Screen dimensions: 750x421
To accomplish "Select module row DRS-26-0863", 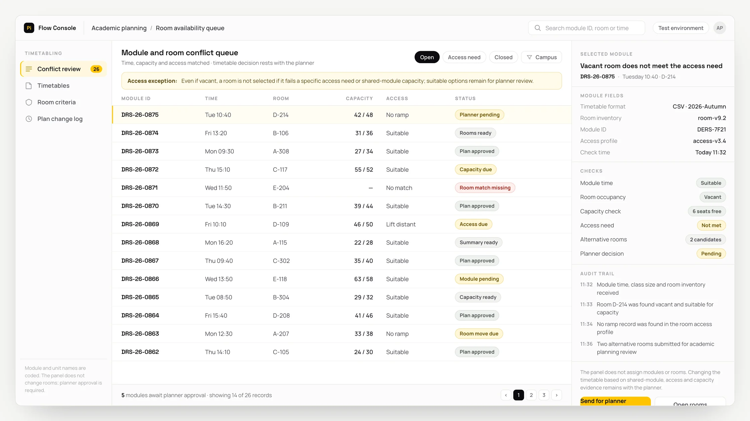I will point(342,334).
